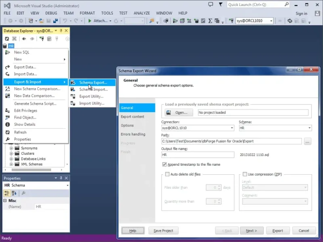Screen dimensions: 323x242
Task: Click the Visual Studio logo icon
Action: (x=7, y=6)
